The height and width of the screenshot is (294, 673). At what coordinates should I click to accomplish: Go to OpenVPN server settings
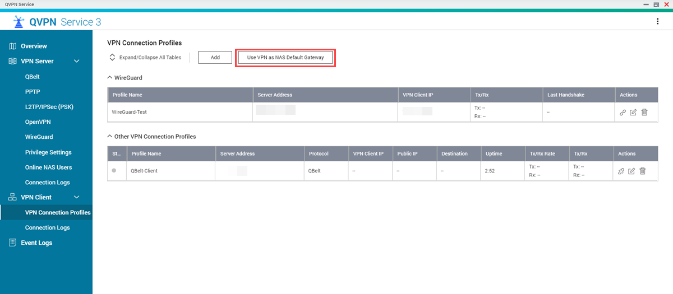click(38, 122)
